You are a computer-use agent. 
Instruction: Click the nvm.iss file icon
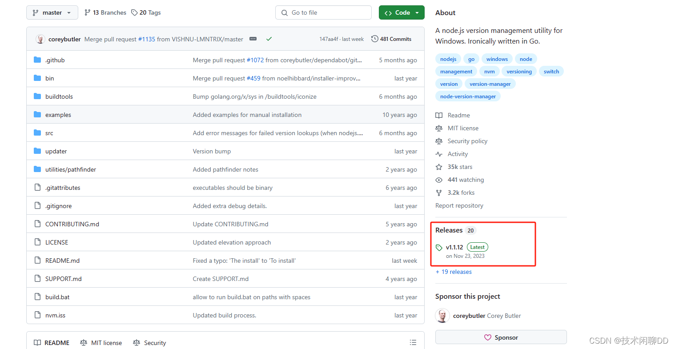37,315
